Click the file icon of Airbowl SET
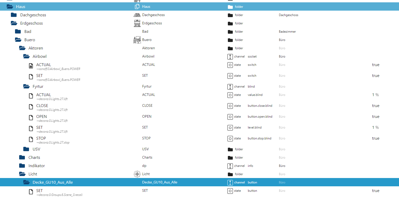Viewport: 399px width, 199px height. (x=31, y=77)
